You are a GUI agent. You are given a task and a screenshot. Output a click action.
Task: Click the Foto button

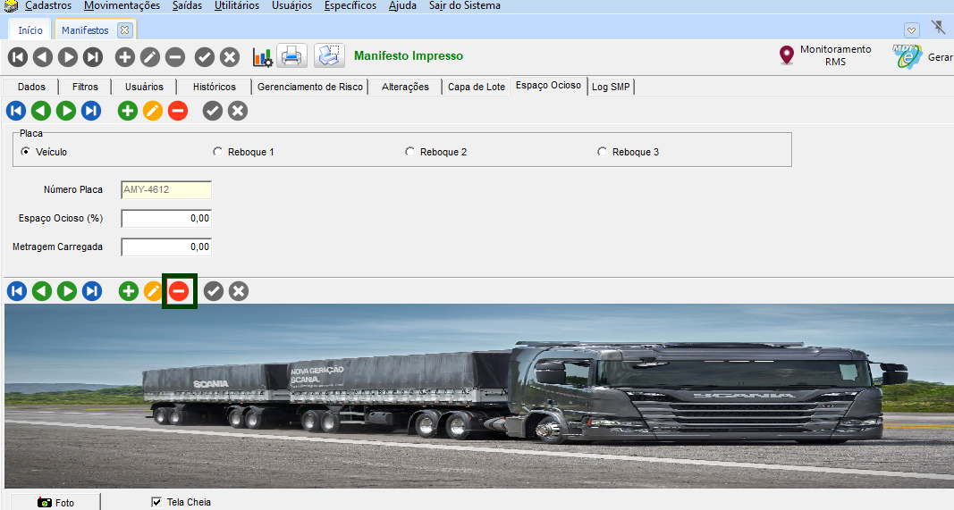55,502
